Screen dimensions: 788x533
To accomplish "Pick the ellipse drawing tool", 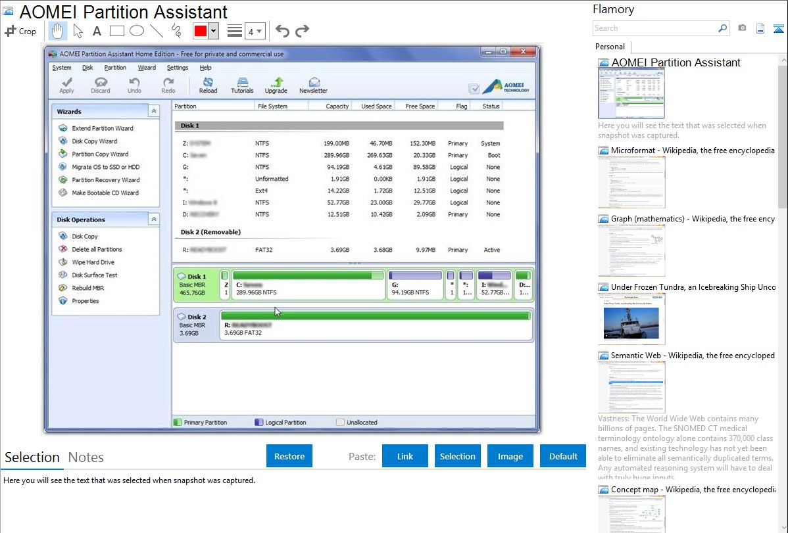I will 137,31.
